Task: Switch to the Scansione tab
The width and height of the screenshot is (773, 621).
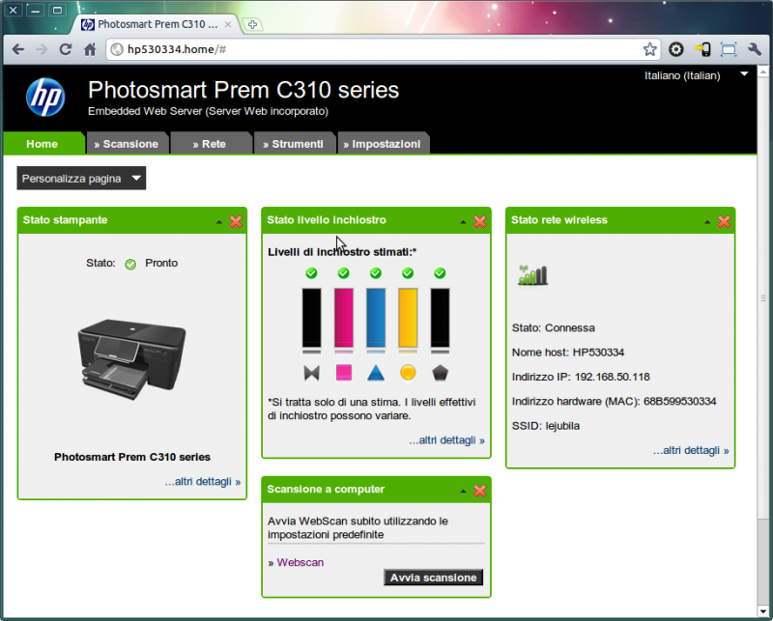Action: [x=128, y=144]
